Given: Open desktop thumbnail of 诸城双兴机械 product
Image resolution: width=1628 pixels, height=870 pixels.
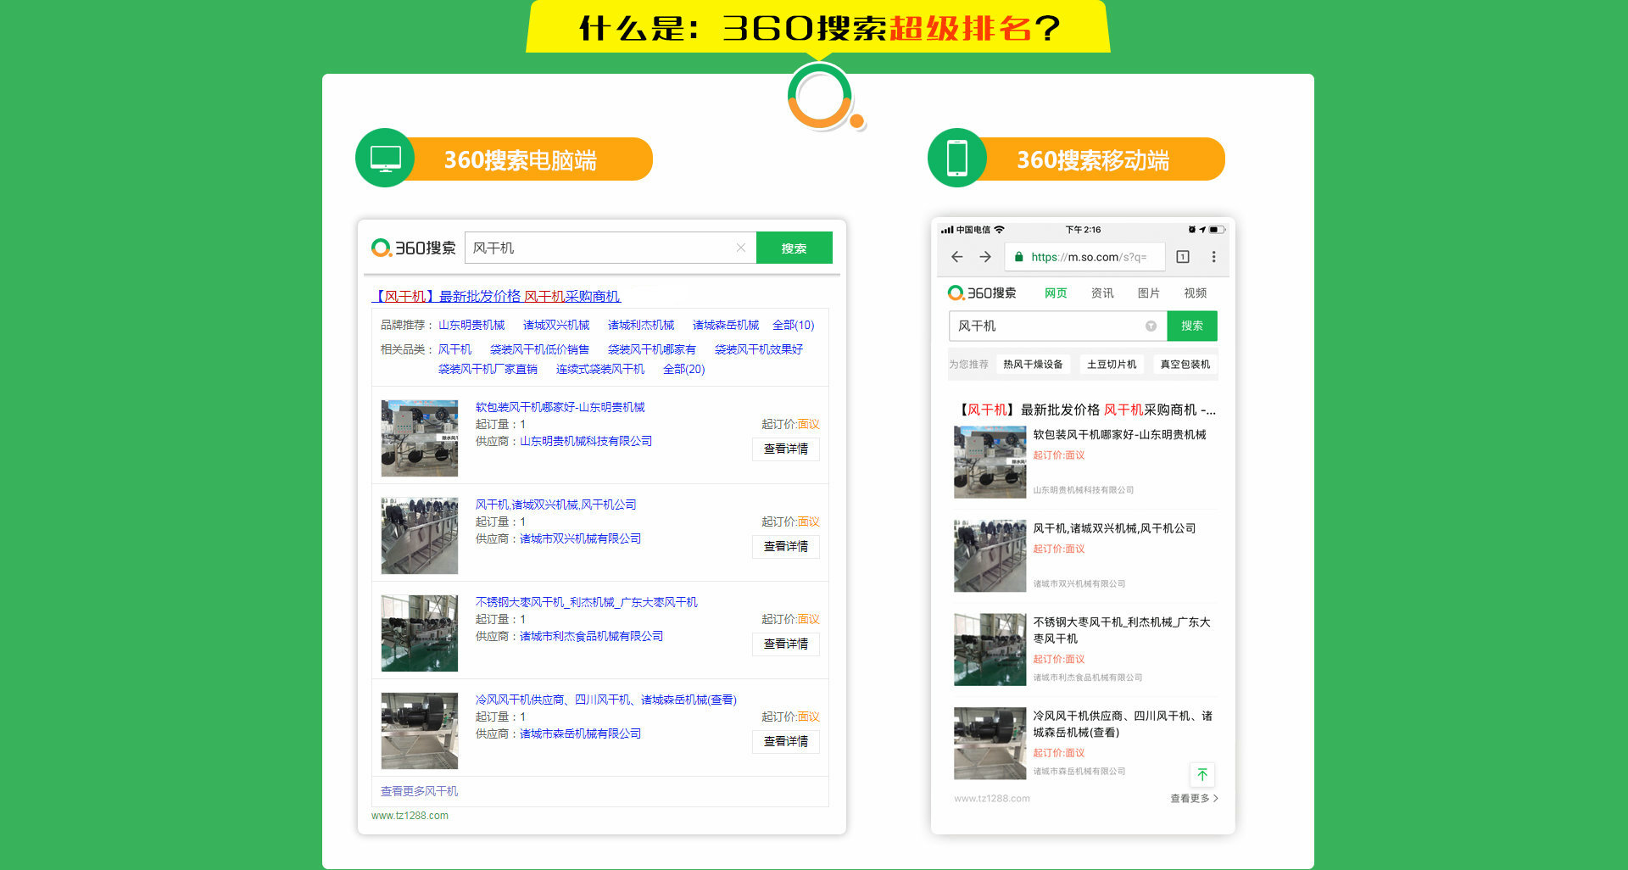Looking at the screenshot, I should tap(420, 535).
